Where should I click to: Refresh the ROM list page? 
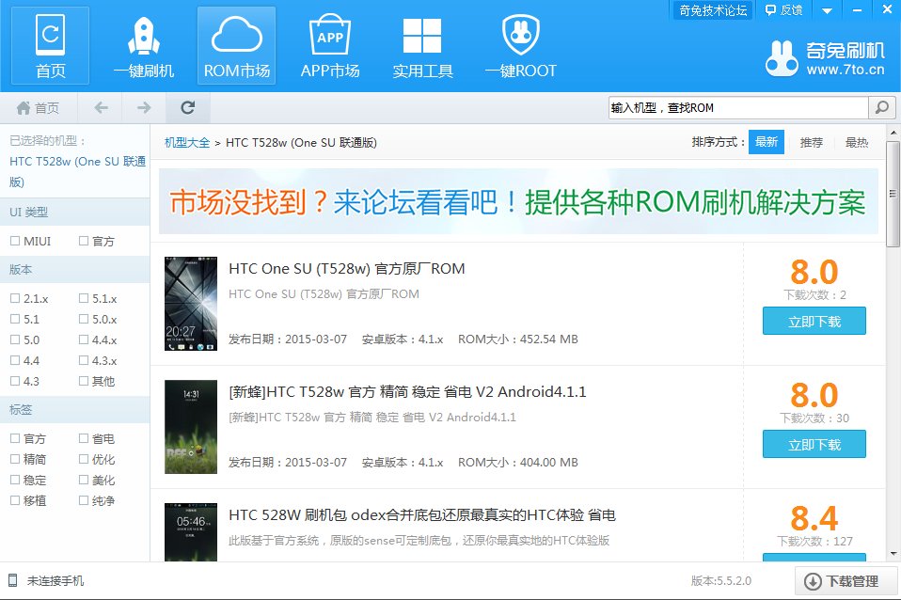point(186,107)
